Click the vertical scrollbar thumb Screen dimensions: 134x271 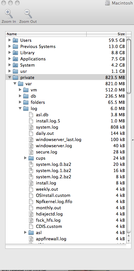128,66
